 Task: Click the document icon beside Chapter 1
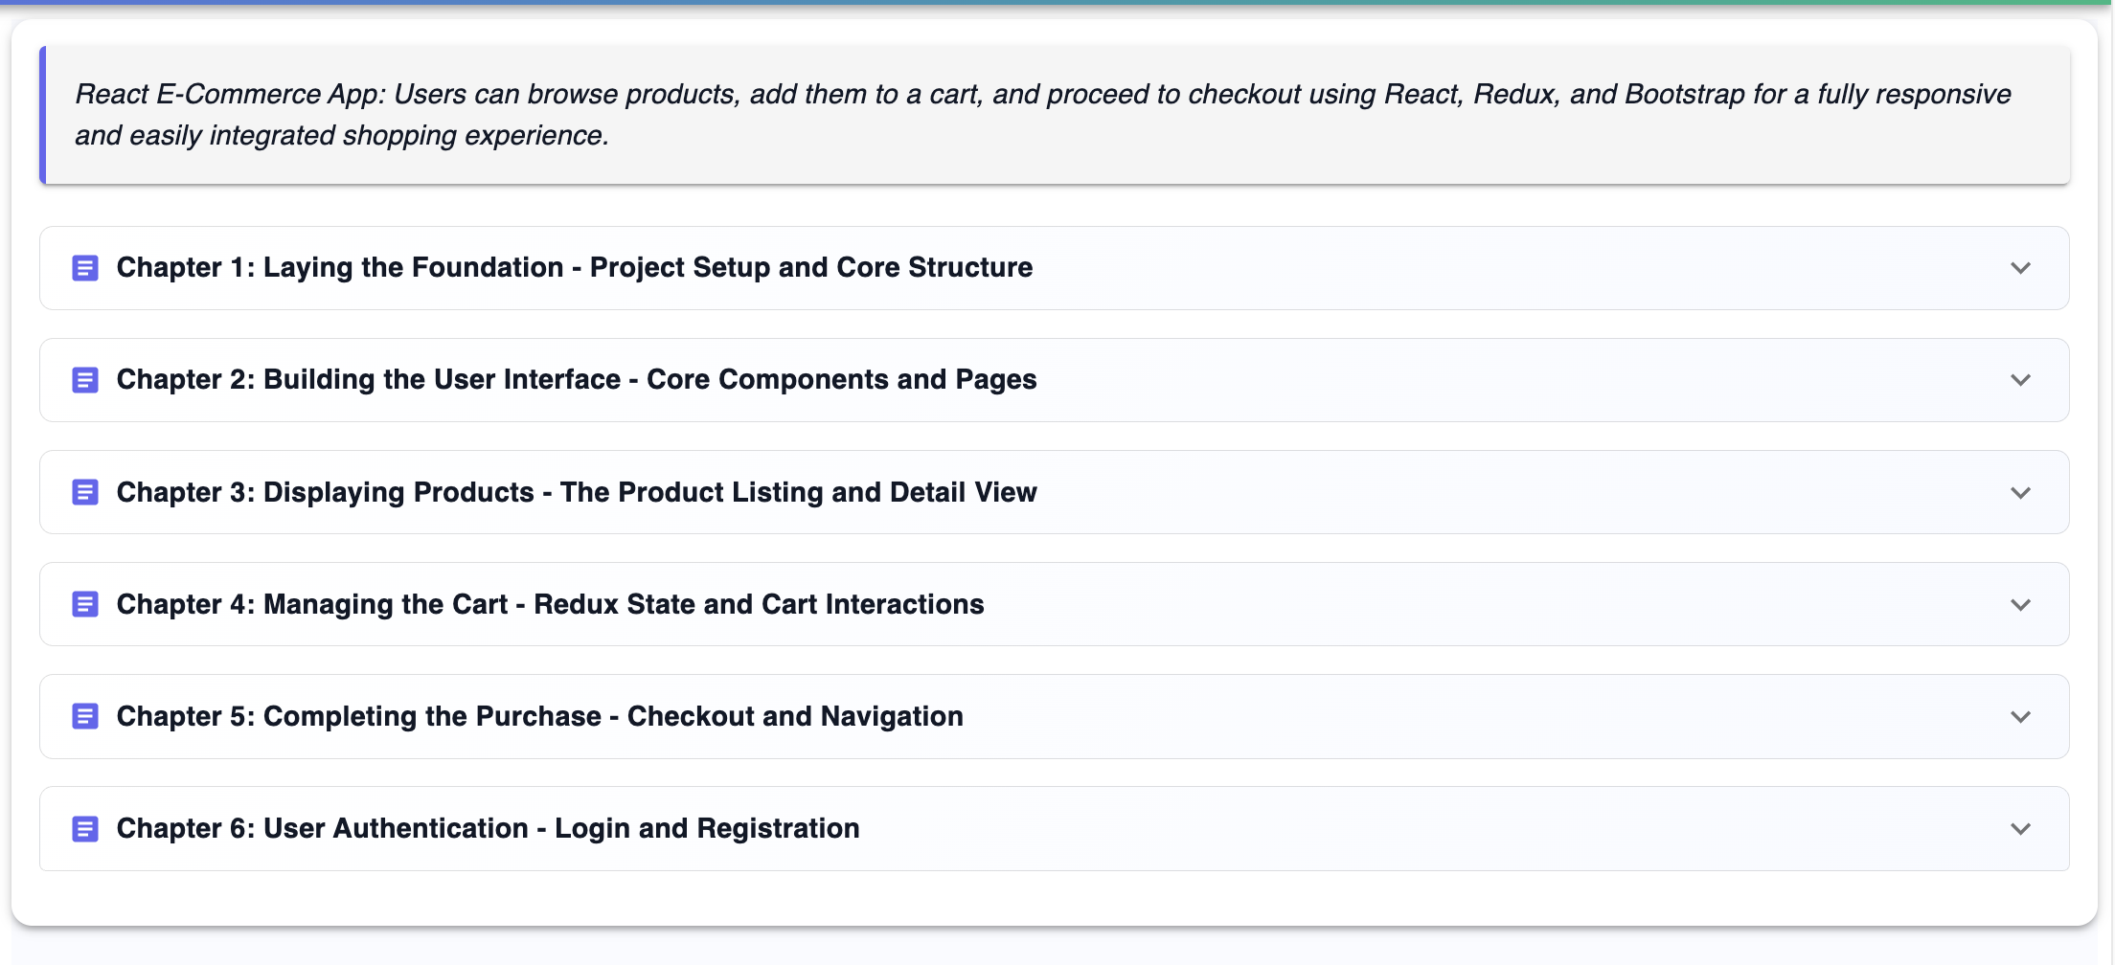pyautogui.click(x=85, y=268)
